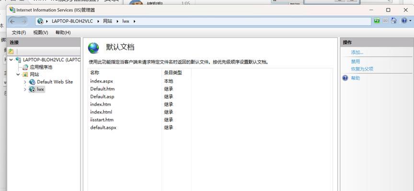Select Default.htm in the document list

pyautogui.click(x=103, y=89)
